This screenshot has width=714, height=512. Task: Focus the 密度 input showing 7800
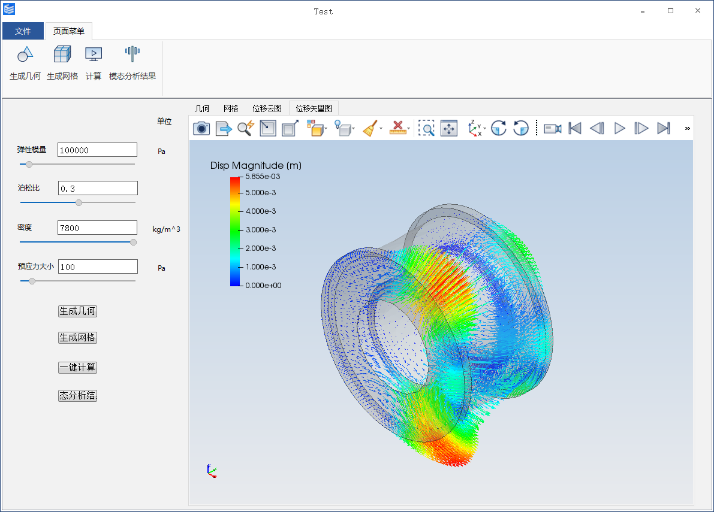point(98,228)
